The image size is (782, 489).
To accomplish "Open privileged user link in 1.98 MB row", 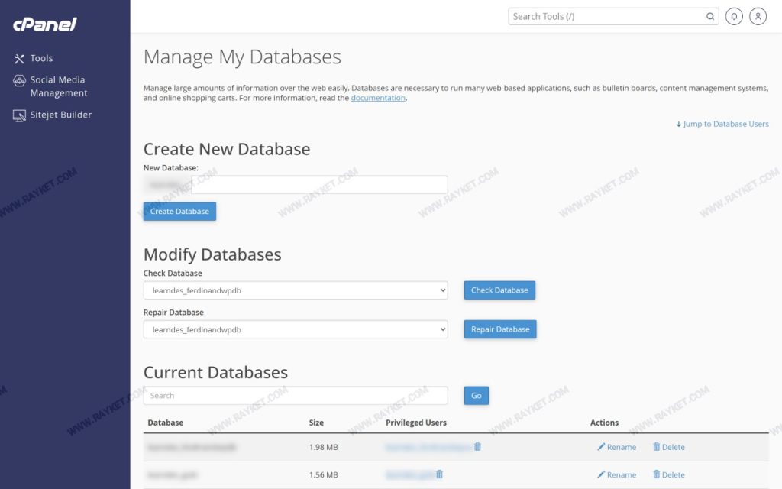I will click(x=428, y=447).
